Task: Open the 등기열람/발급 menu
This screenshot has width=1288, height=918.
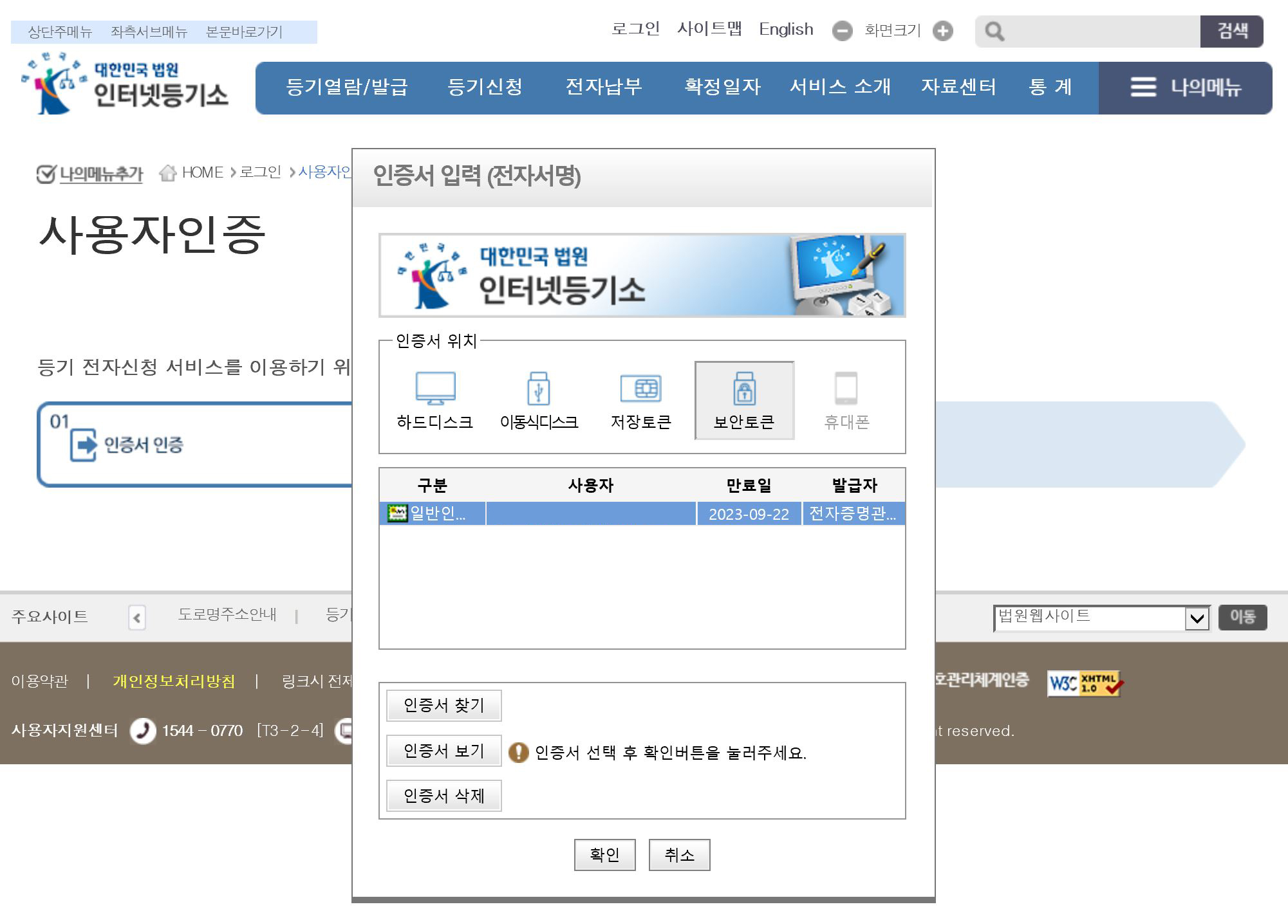Action: [346, 87]
